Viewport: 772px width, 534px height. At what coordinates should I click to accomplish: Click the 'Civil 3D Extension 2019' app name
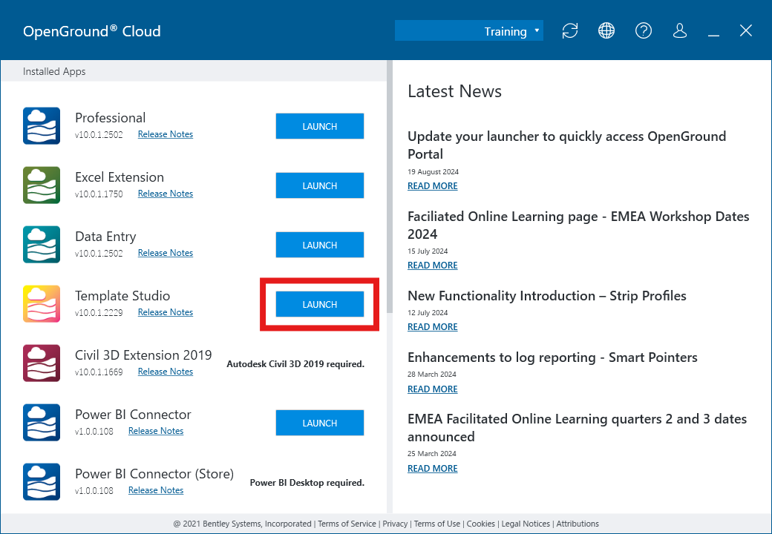[143, 355]
